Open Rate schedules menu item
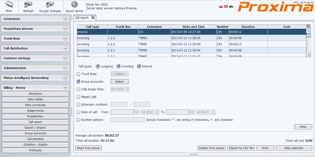 [x=35, y=105]
